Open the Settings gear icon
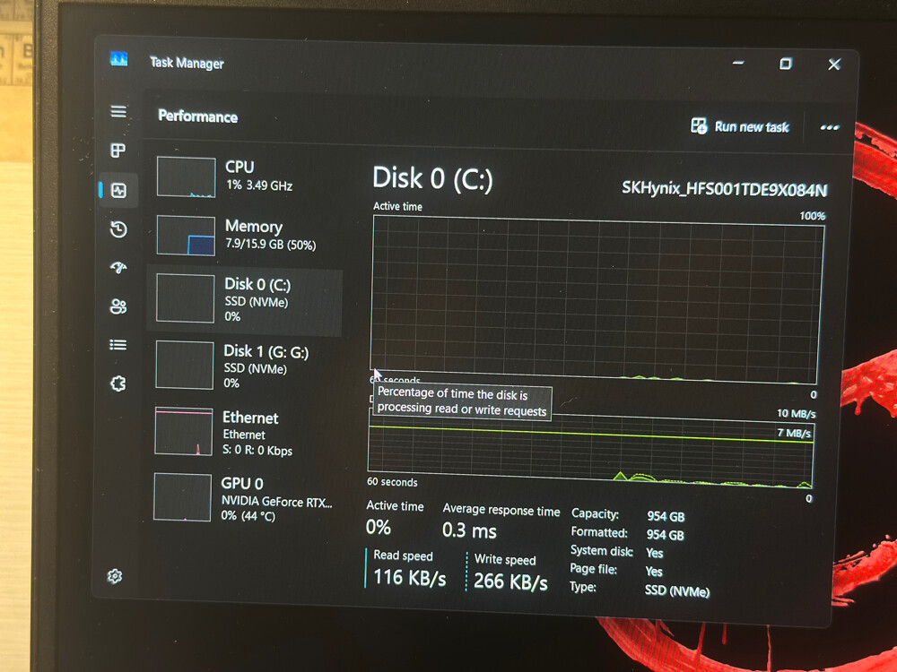Viewport: 897px width, 672px height. (115, 576)
